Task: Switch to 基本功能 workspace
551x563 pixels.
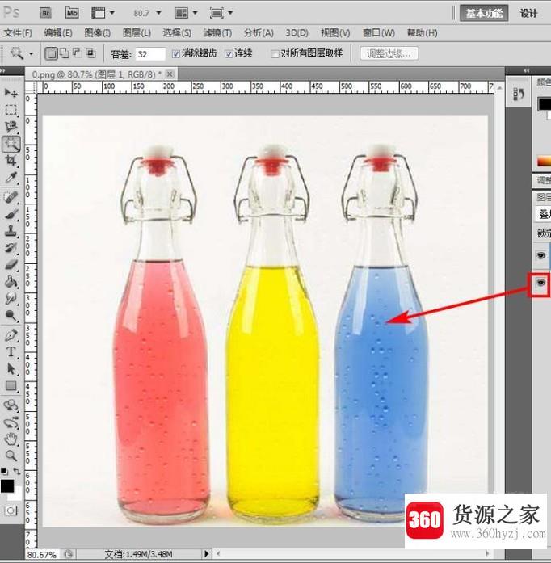Action: coord(484,13)
